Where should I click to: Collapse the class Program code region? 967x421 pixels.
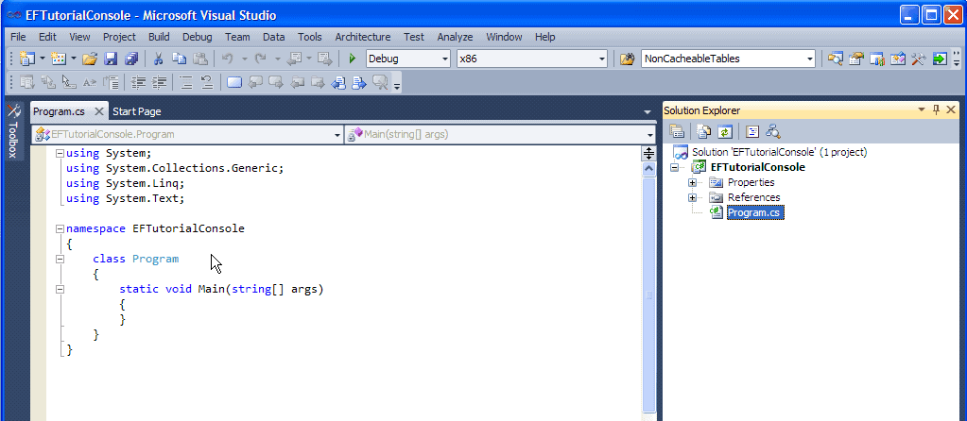[60, 260]
